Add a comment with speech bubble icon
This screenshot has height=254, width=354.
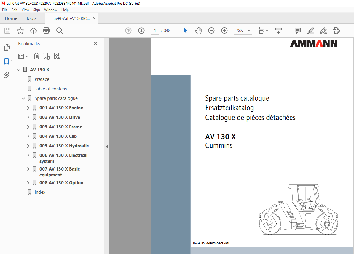click(x=298, y=31)
